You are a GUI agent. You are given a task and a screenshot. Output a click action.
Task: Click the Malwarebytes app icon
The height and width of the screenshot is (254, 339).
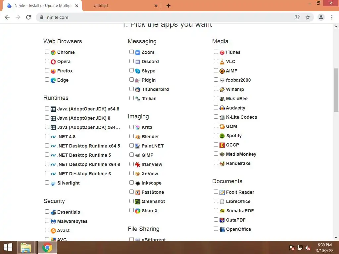tap(53, 221)
